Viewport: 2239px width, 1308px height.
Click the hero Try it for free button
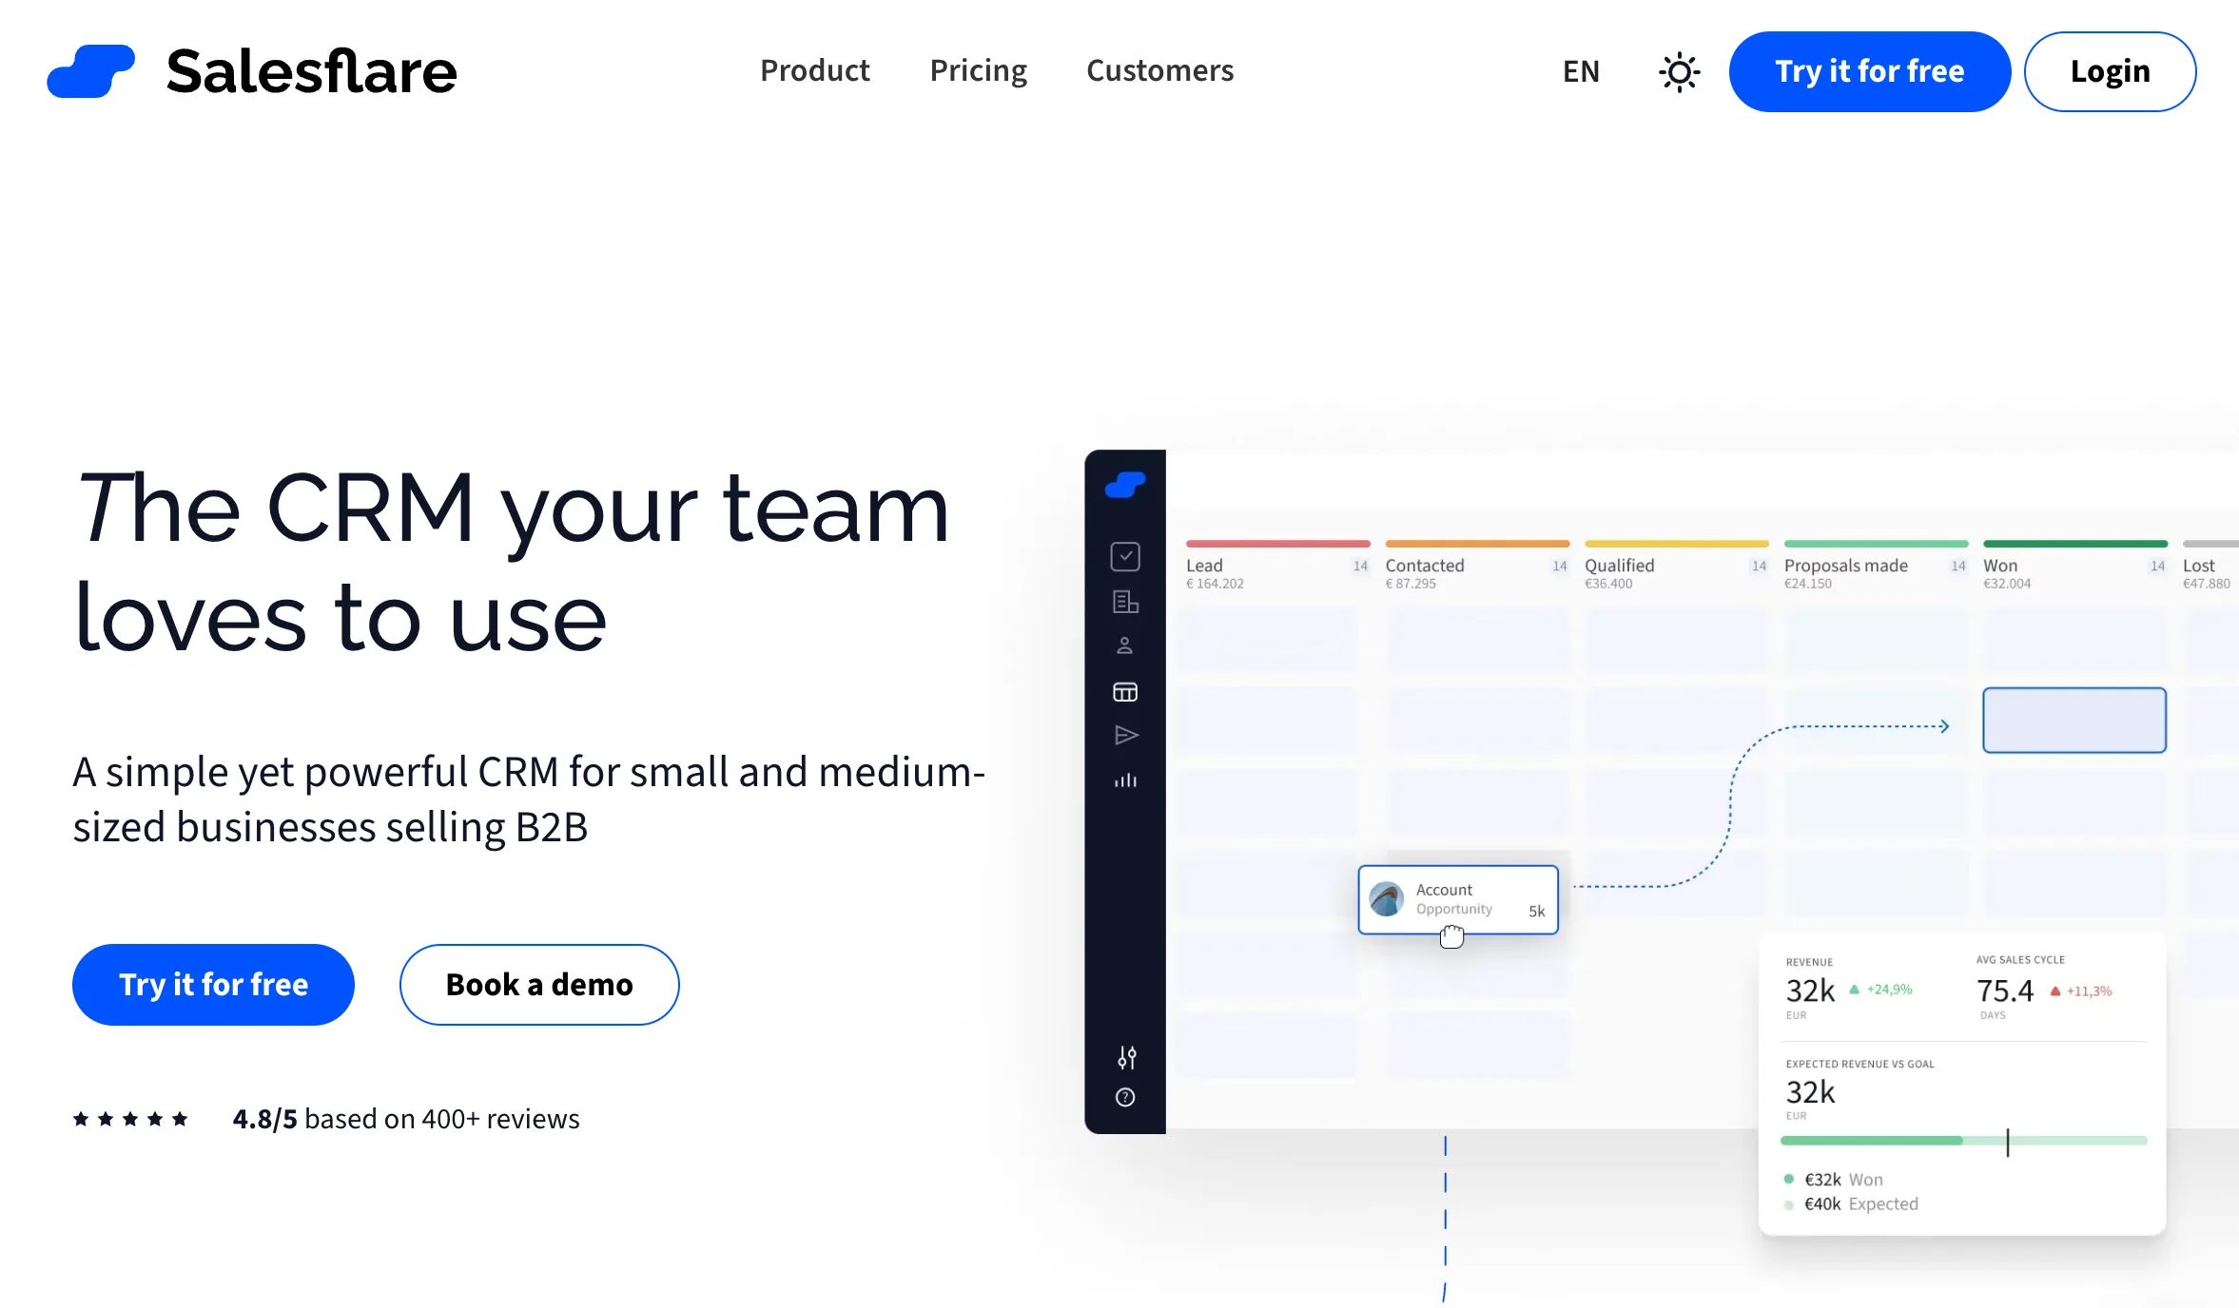coord(213,984)
